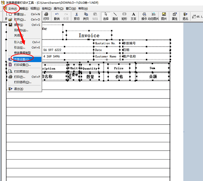Select the text '56 597 6222'
Image resolution: width=203 pixels, height=181 pixels.
[52, 50]
